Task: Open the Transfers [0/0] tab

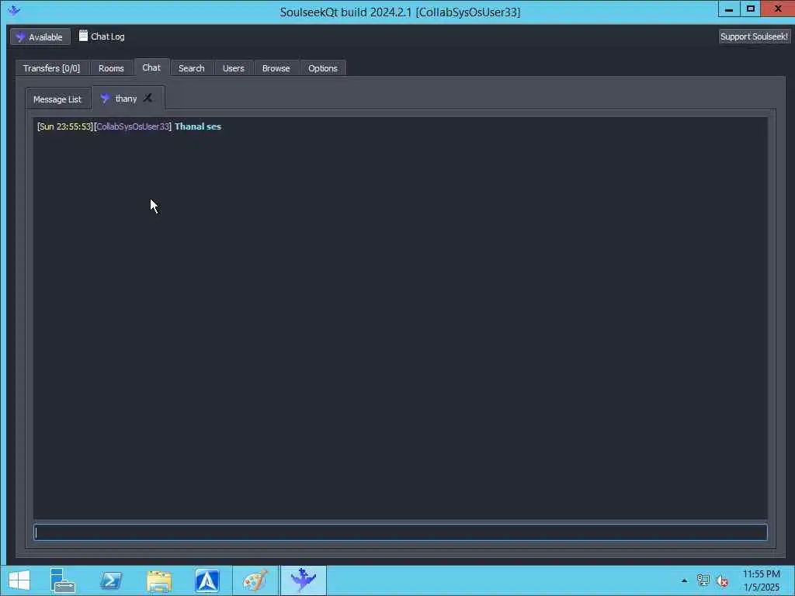Action: point(52,68)
